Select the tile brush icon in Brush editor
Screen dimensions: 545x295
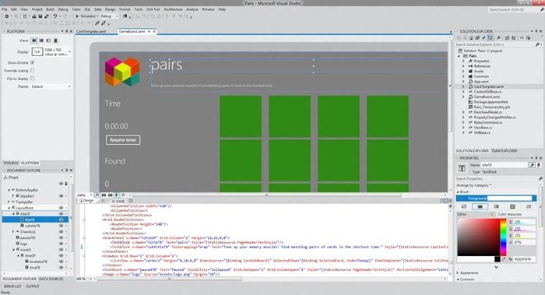512,207
